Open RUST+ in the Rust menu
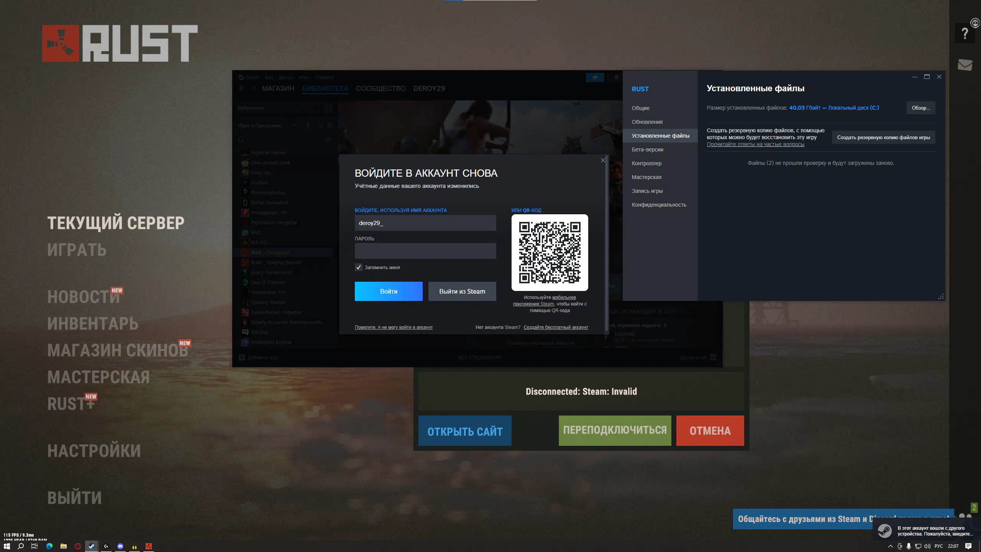This screenshot has width=981, height=552. point(71,404)
